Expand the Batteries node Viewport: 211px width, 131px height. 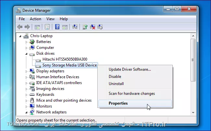pos(26,42)
